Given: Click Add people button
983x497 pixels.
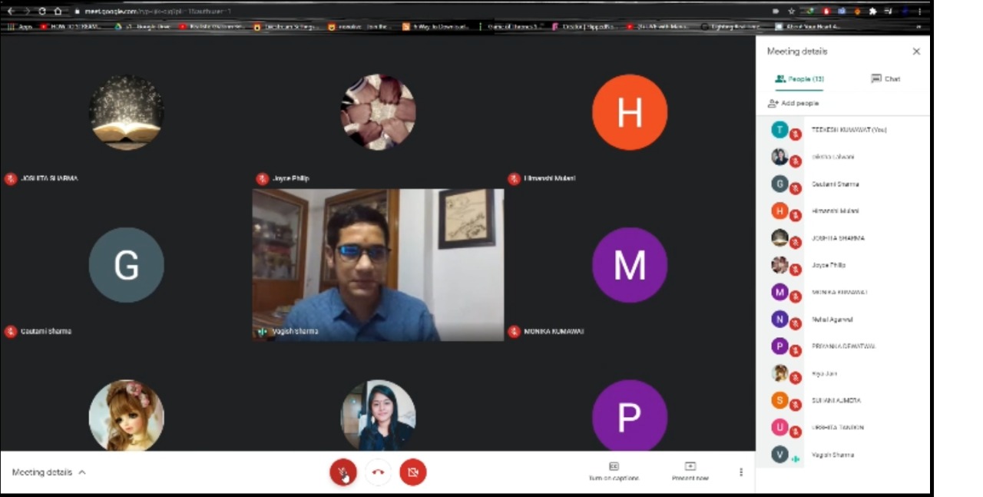Looking at the screenshot, I should tap(793, 103).
